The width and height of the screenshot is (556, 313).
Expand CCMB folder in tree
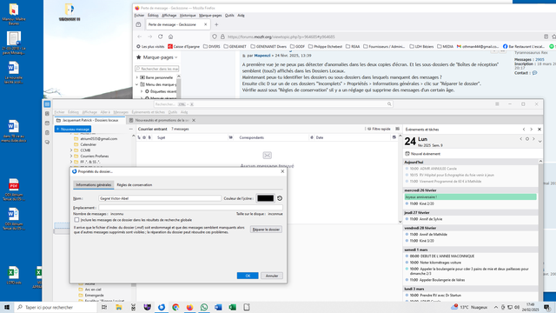(71, 150)
